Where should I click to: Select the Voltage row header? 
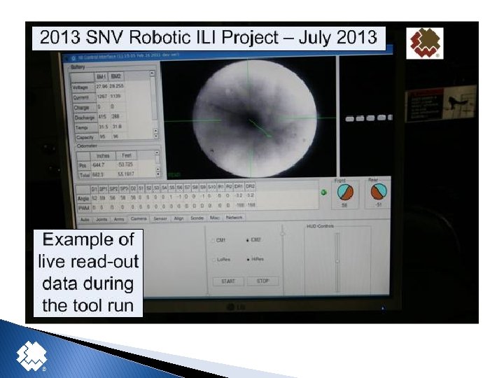pyautogui.click(x=83, y=87)
